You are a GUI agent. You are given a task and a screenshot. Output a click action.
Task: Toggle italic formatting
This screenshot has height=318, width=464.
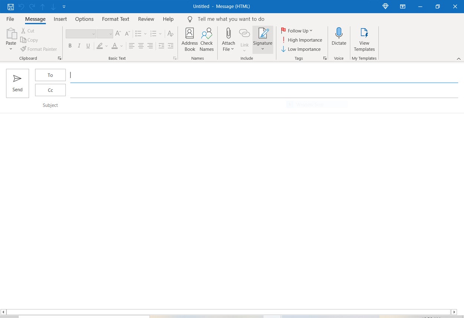79,46
